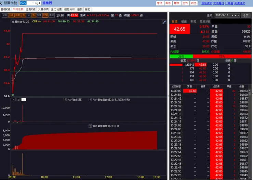Click the 報告 button

click(x=168, y=3)
